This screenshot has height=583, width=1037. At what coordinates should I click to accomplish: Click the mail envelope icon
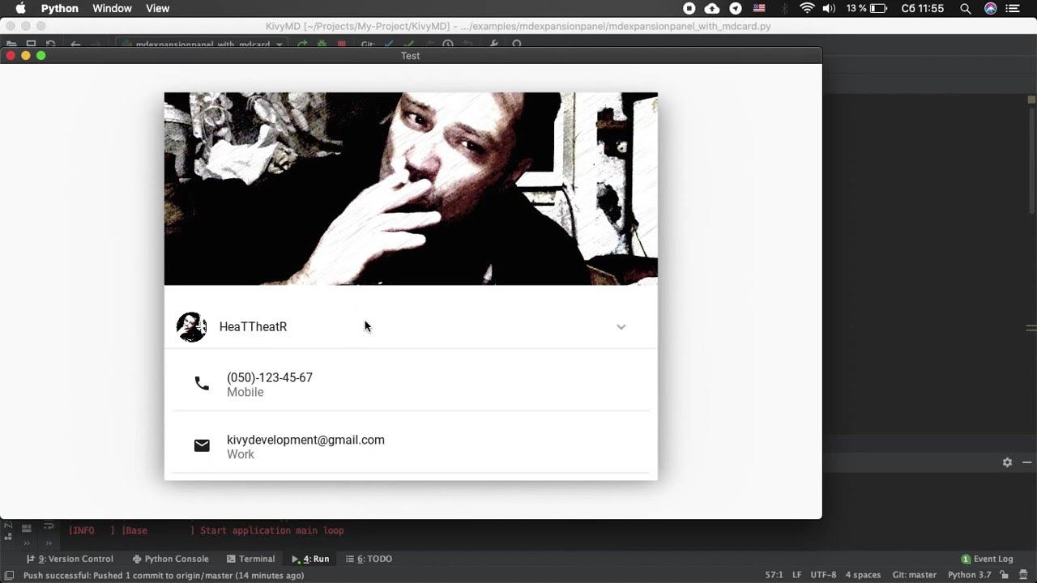(x=202, y=445)
